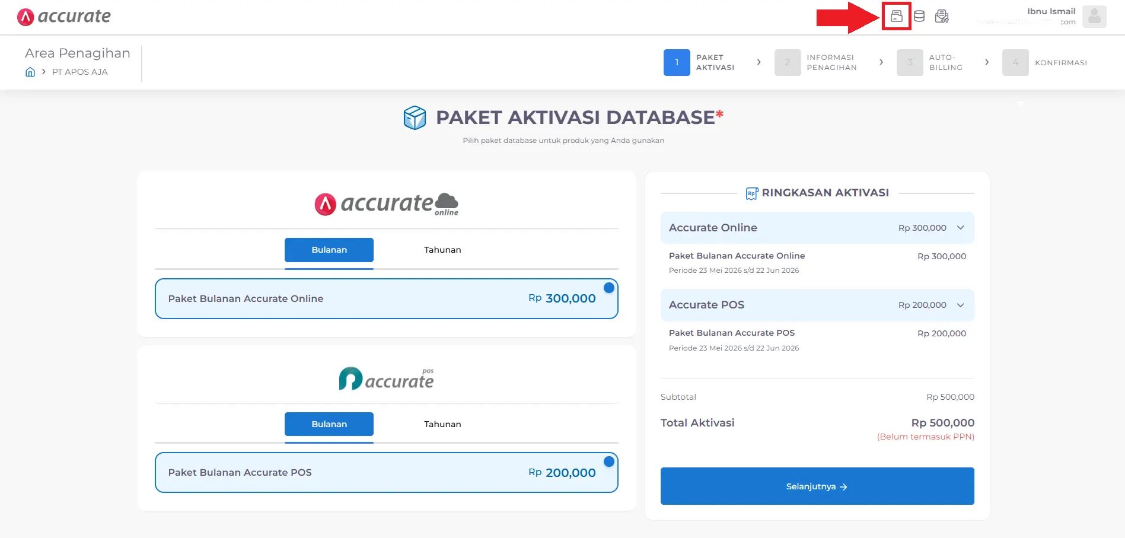Image resolution: width=1125 pixels, height=538 pixels.
Task: Click 'Paket Bulanan Accurate Online' in activation summary
Action: point(737,256)
